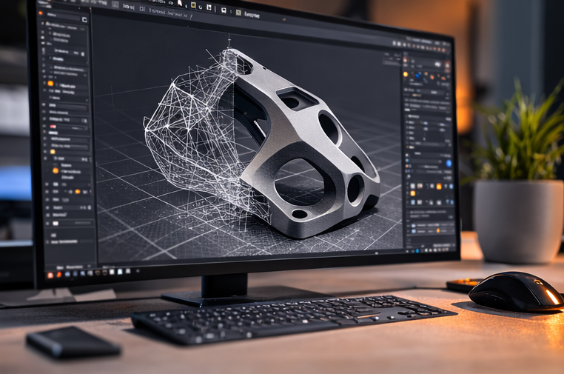Open the Windows Start button on the taskbar
This screenshot has height=374, width=564.
[x=50, y=275]
